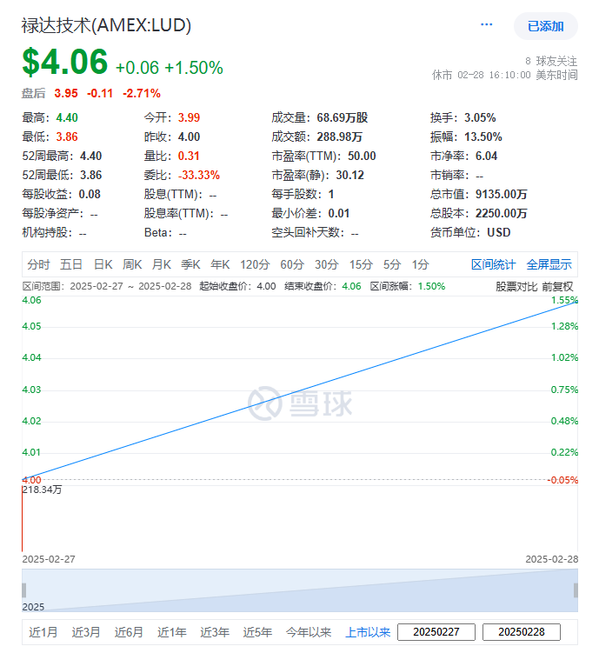The height and width of the screenshot is (653, 599).
Task: Switch to the 五日 chart tab
Action: click(x=70, y=264)
